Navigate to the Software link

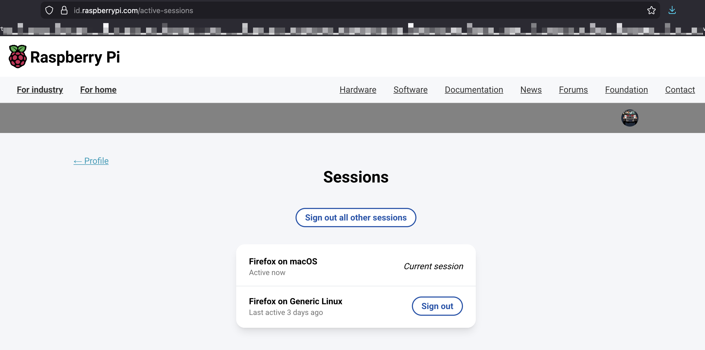pyautogui.click(x=410, y=90)
